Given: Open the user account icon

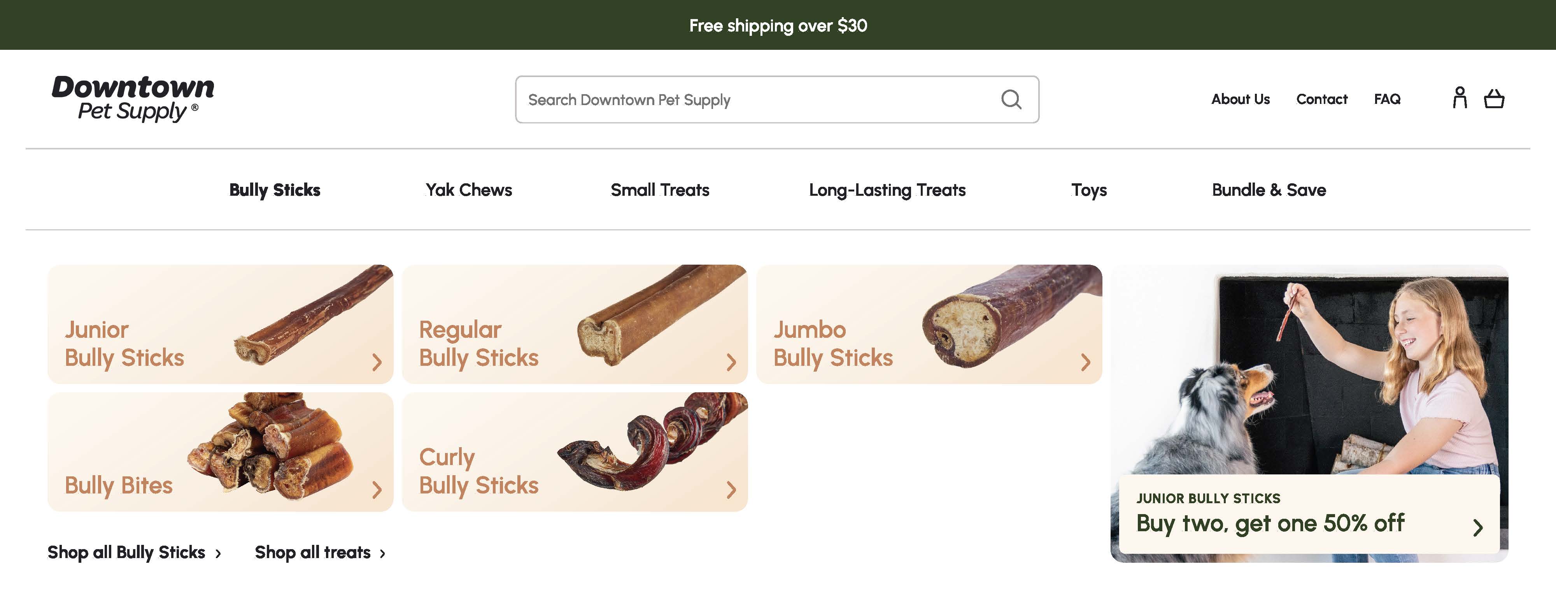Looking at the screenshot, I should click(1460, 98).
